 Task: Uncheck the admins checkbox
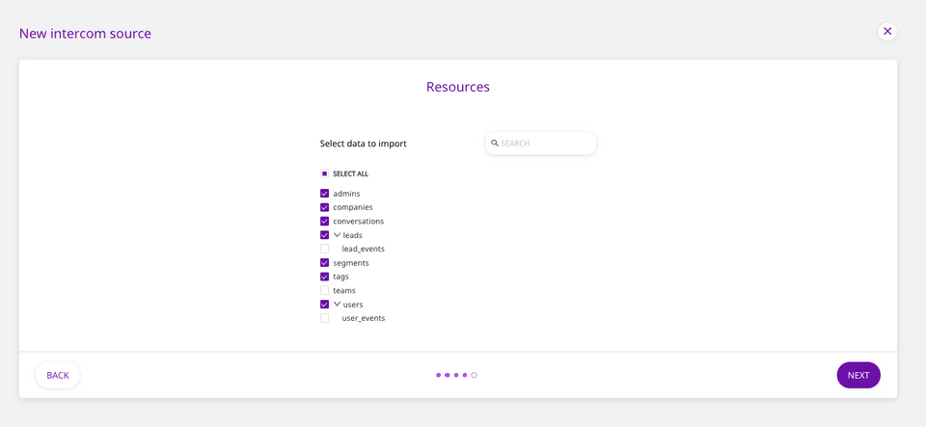(324, 194)
